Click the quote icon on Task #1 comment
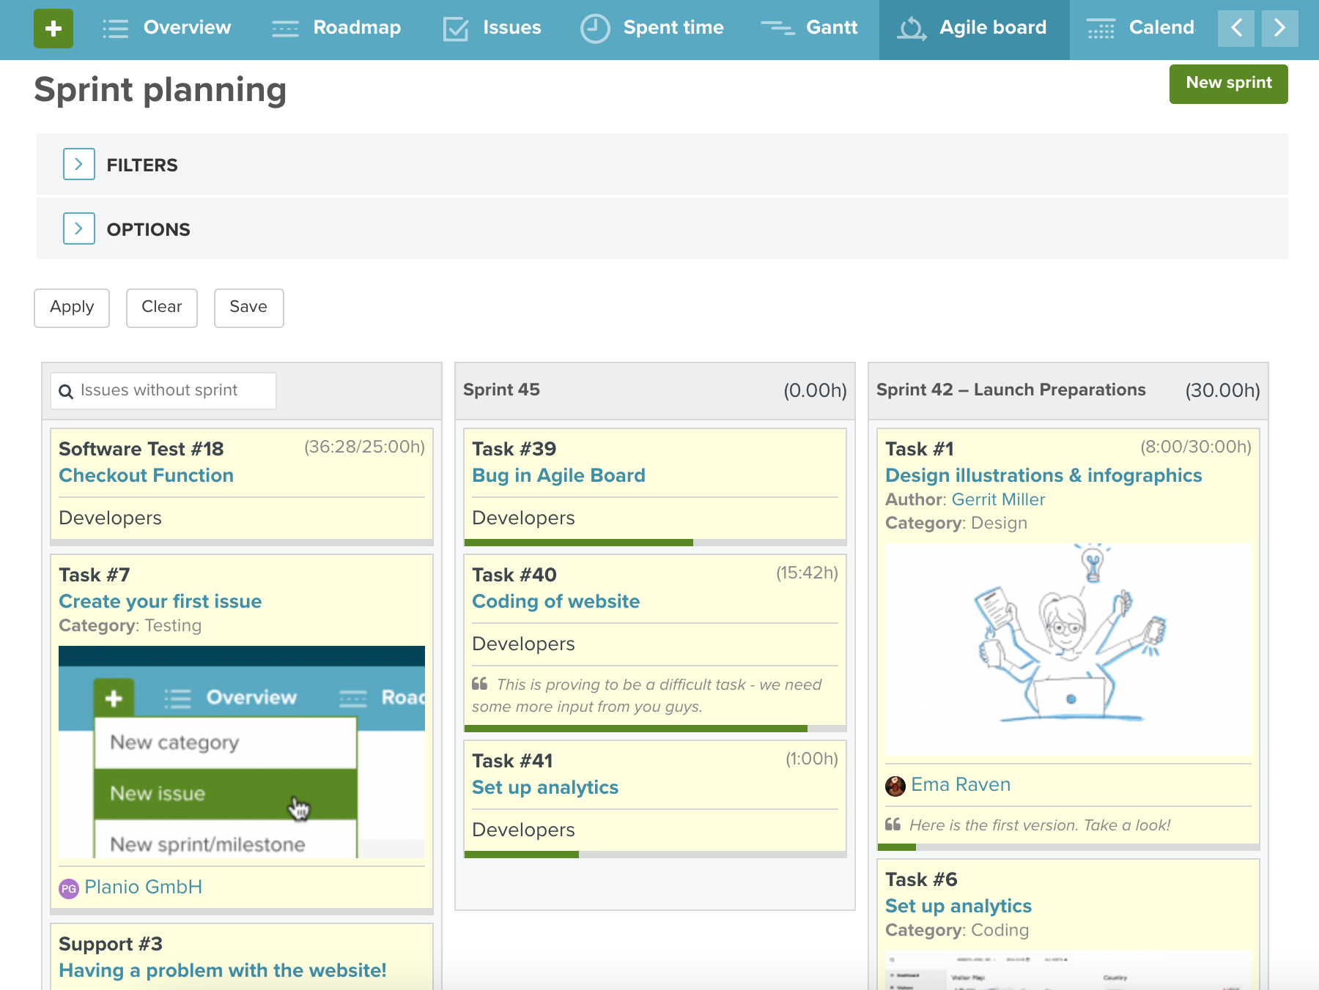 893,825
